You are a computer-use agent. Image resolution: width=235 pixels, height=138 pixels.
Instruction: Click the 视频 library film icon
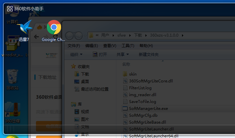pos(77,112)
